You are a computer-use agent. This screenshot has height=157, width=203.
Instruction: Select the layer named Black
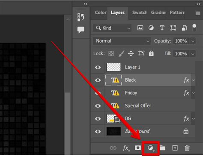pos(130,80)
